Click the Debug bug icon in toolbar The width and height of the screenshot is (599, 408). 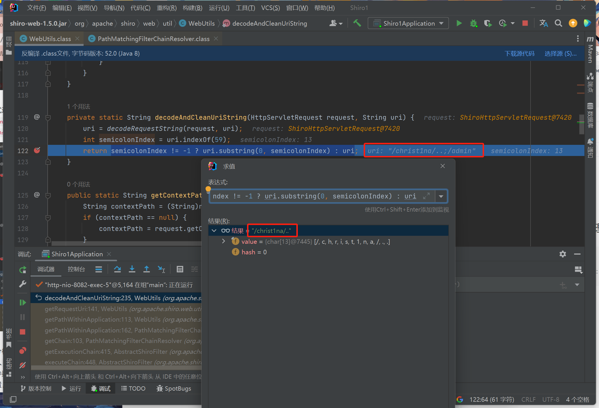tap(473, 23)
